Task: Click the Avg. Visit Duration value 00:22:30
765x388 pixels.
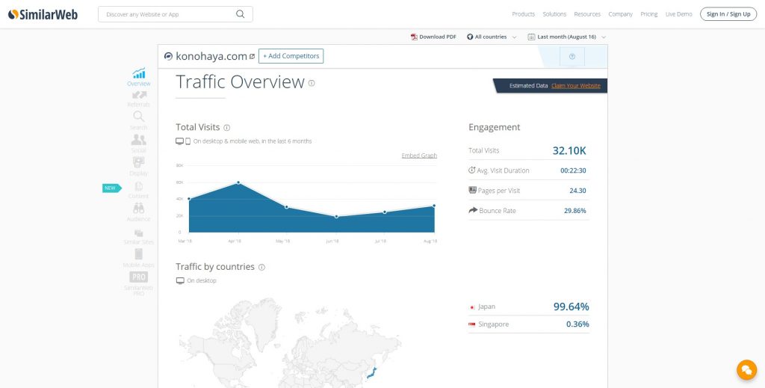Action: coord(573,170)
